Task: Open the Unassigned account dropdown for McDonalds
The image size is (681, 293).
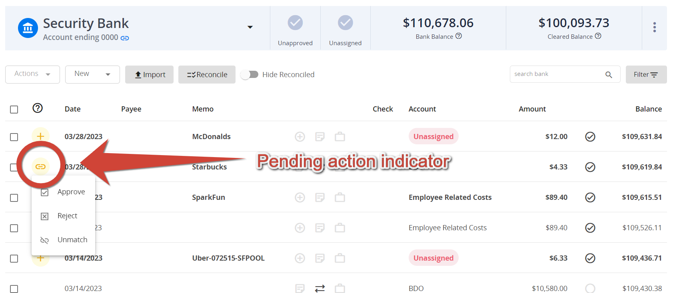Action: (433, 136)
